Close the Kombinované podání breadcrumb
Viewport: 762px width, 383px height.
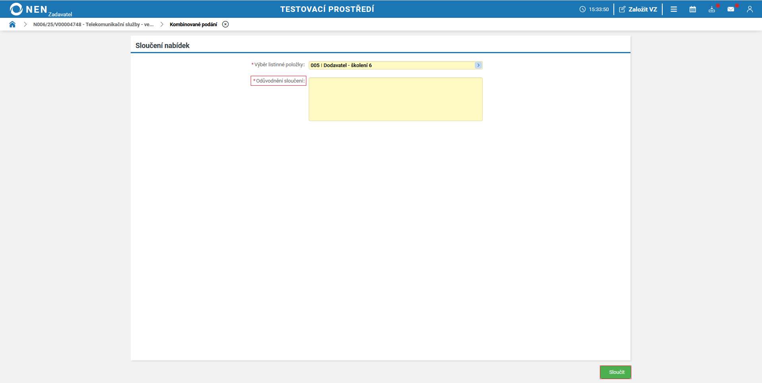pos(226,24)
